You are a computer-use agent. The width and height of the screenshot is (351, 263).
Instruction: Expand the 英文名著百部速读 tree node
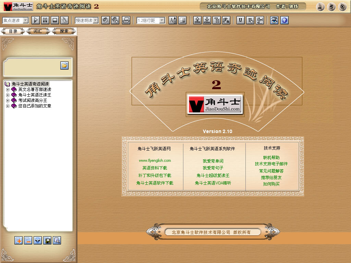coord(8,89)
